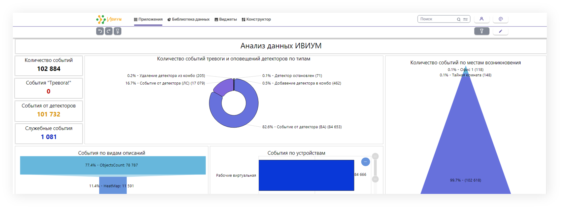Open the settings gear button
This screenshot has width=562, height=209.
[501, 19]
